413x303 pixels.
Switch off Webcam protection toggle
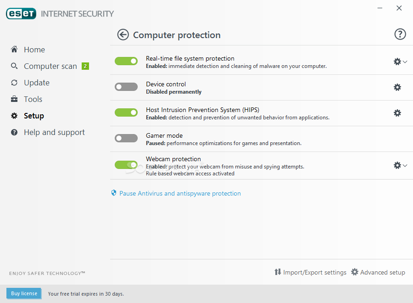click(x=126, y=165)
